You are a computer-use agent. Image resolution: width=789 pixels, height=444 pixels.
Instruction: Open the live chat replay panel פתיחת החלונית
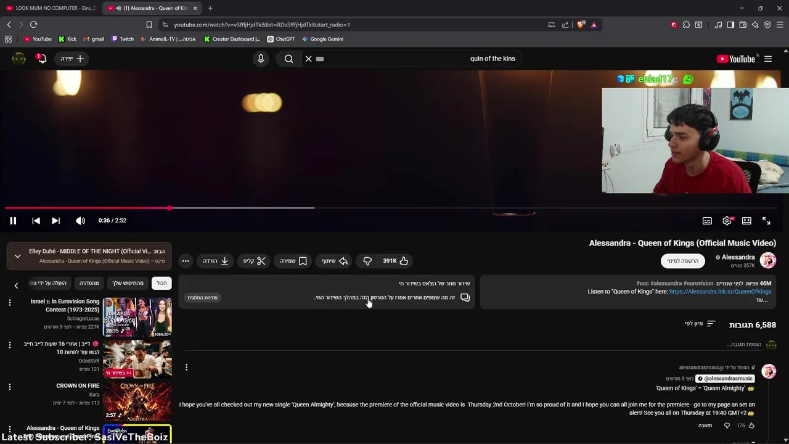pos(202,298)
